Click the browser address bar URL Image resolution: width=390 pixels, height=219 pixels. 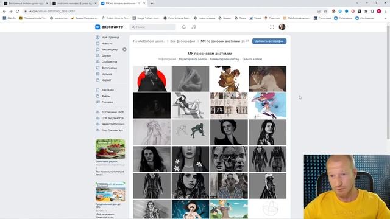point(52,11)
